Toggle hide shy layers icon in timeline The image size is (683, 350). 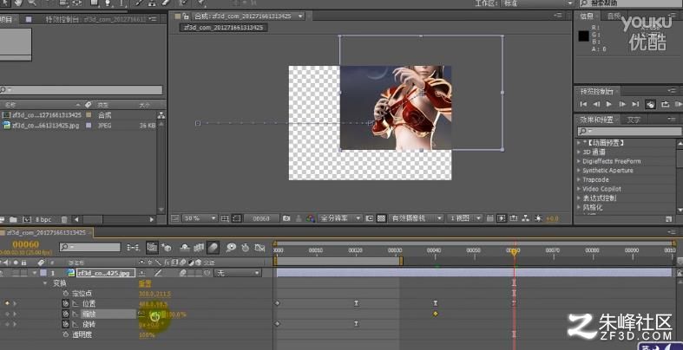click(185, 248)
